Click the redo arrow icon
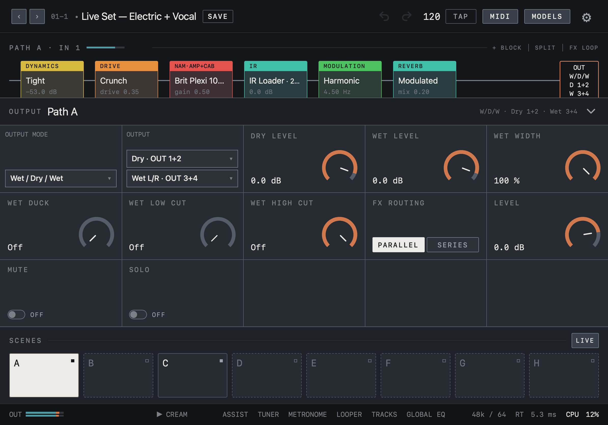 pos(407,16)
